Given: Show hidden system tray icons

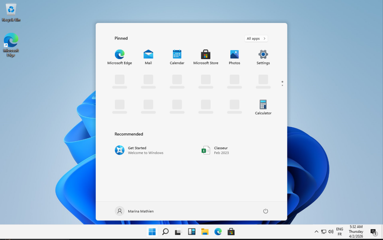Looking at the screenshot, I should (316, 232).
